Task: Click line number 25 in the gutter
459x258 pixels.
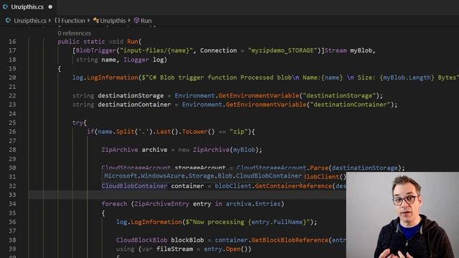Action: tap(12, 123)
